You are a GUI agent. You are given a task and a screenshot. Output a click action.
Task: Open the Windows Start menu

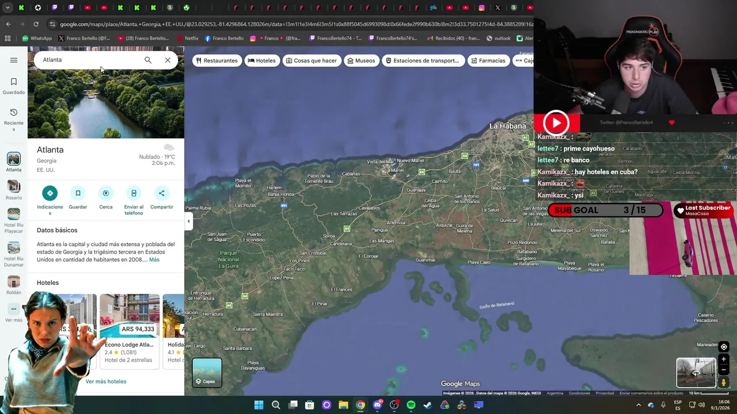pyautogui.click(x=259, y=405)
